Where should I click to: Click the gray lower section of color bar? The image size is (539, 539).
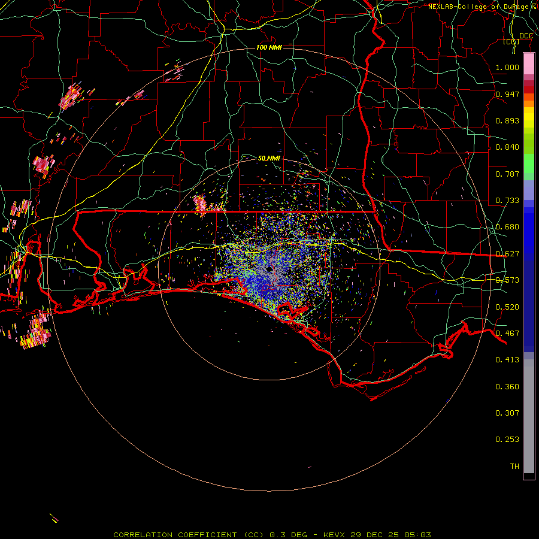(529, 416)
